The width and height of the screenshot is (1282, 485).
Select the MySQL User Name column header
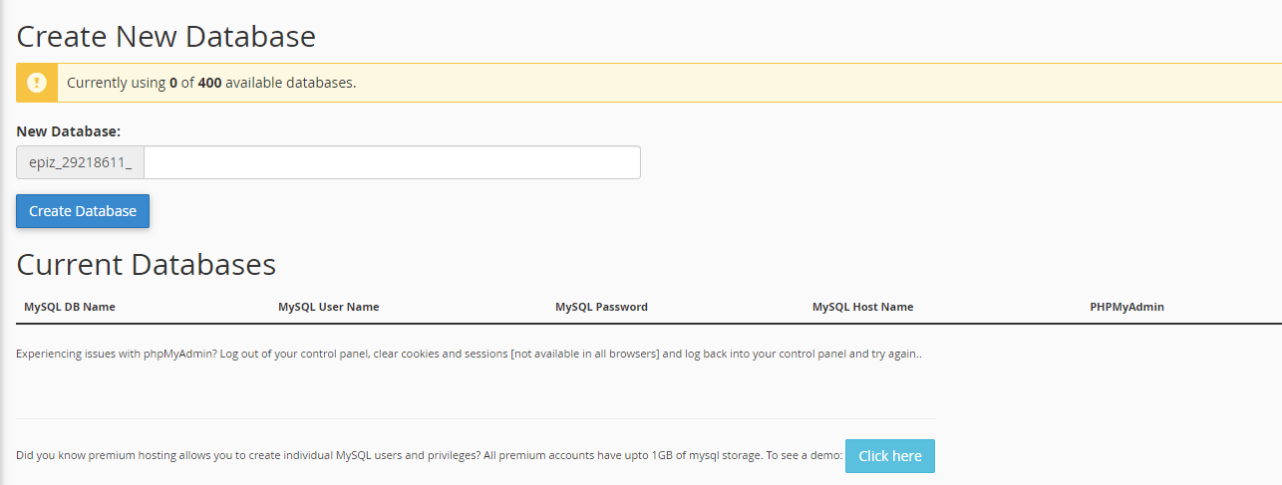coord(328,307)
